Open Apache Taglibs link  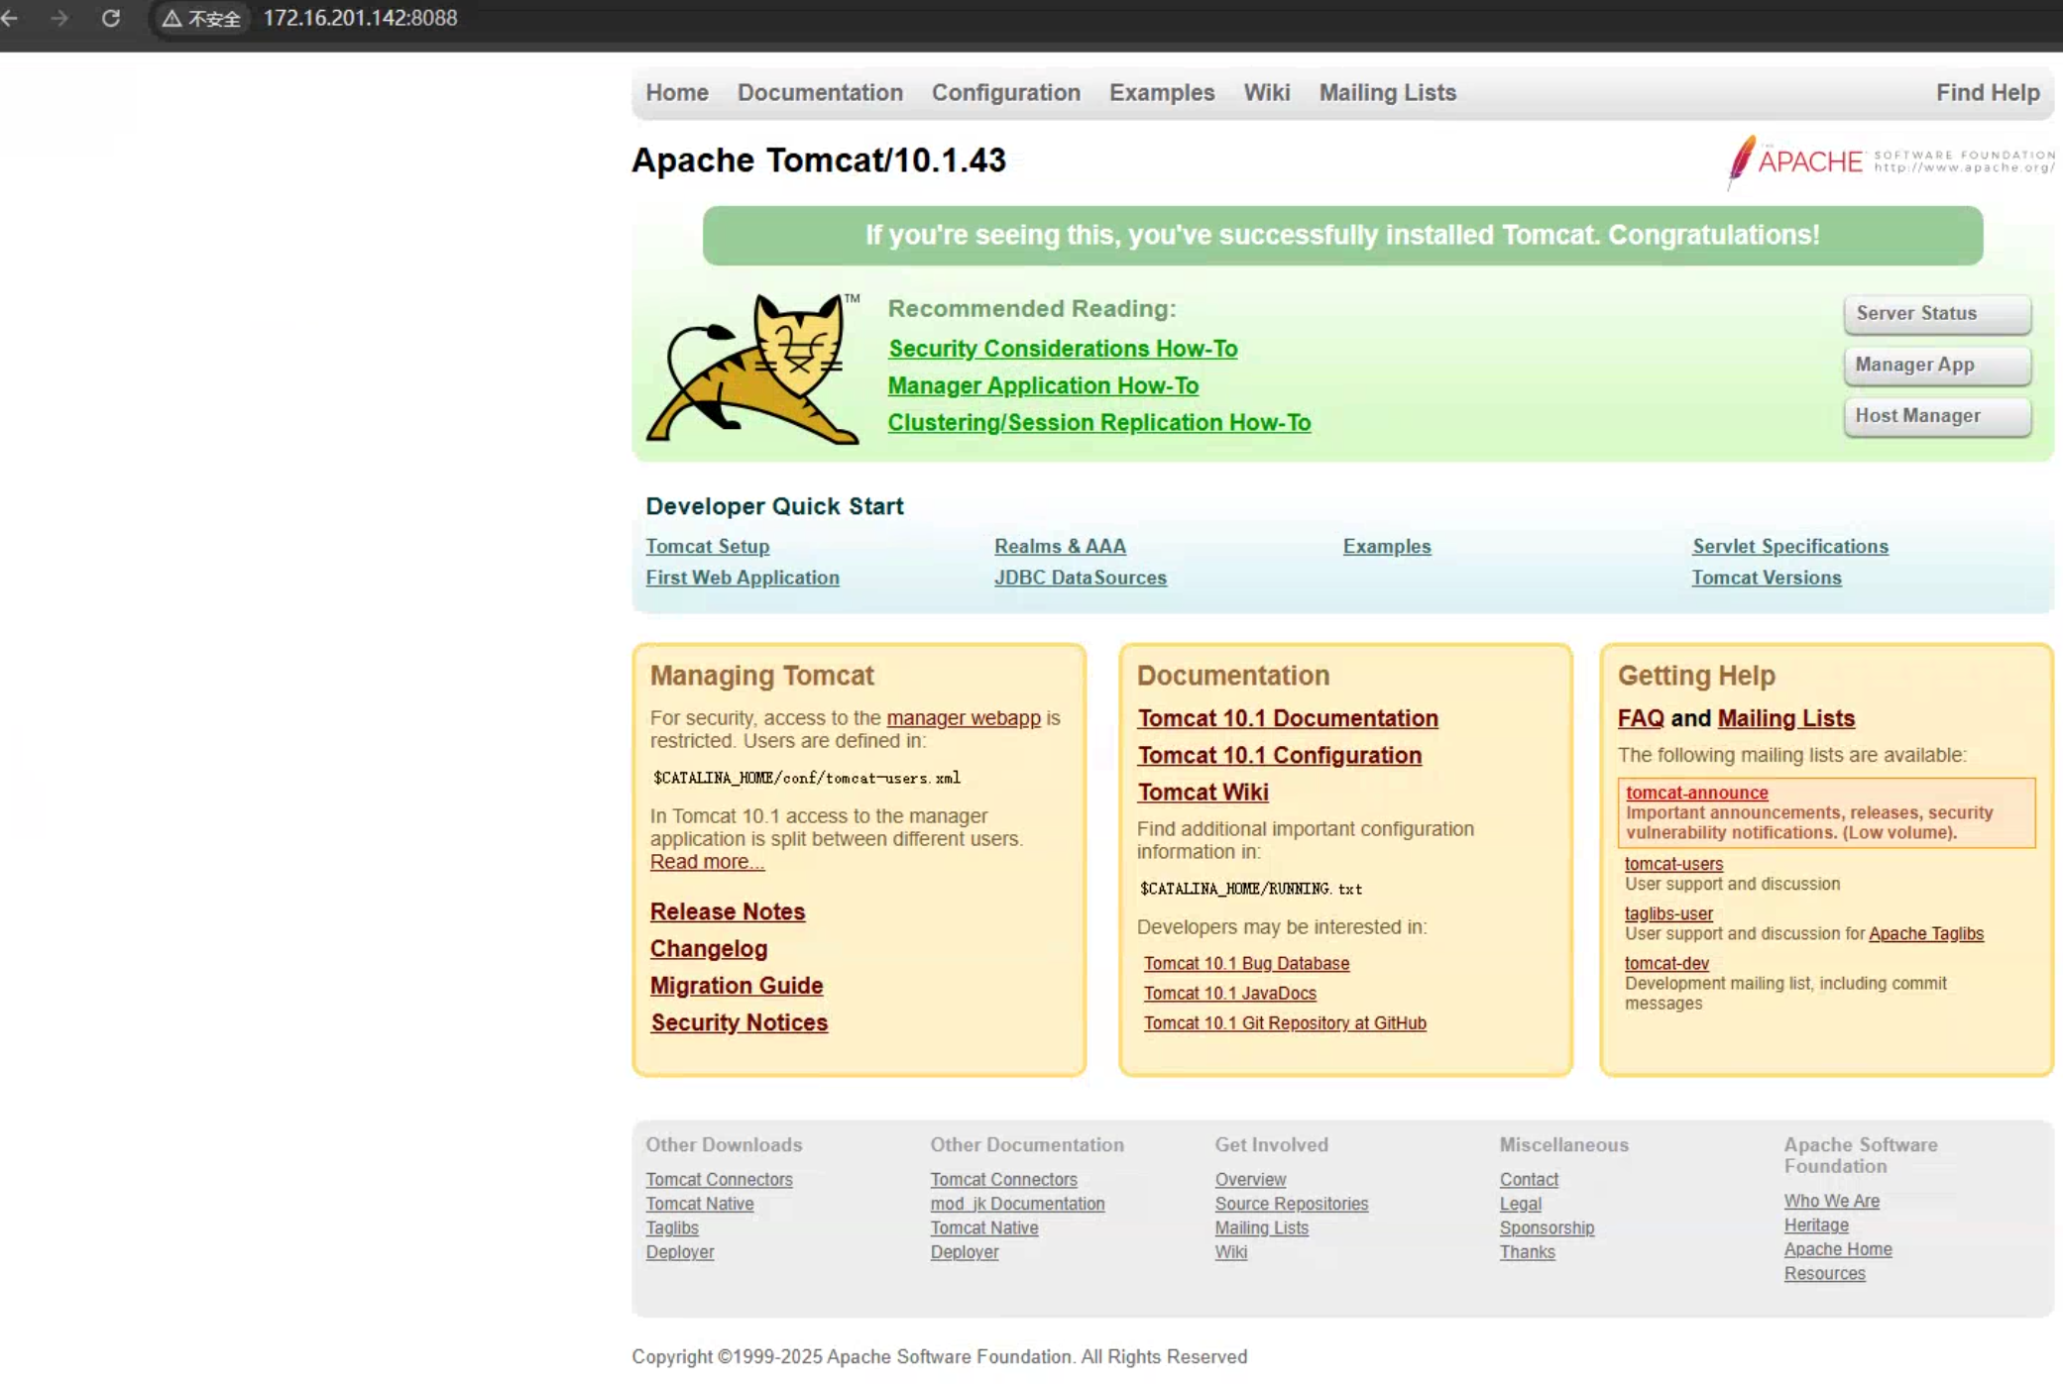[1926, 933]
